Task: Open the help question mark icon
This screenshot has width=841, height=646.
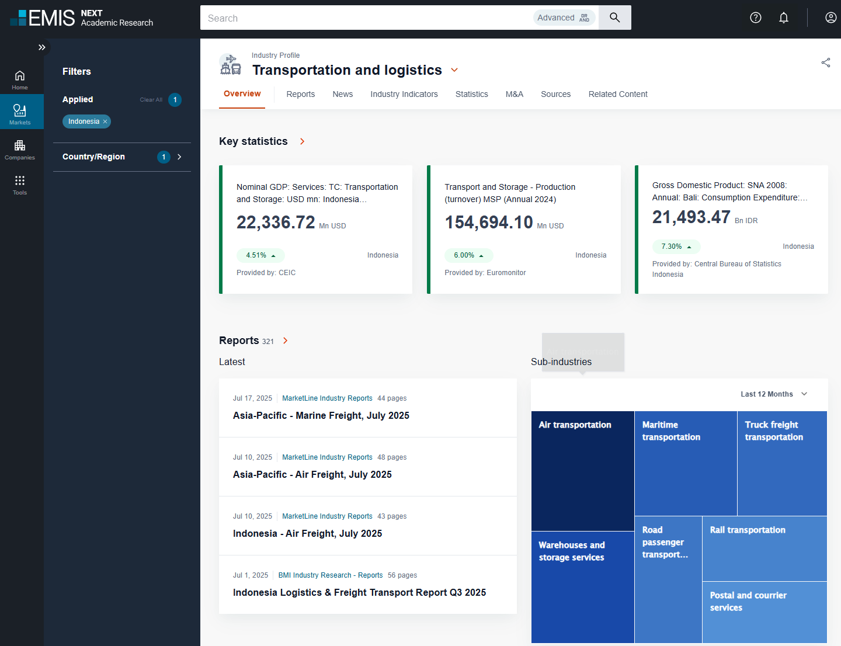Action: 755,18
